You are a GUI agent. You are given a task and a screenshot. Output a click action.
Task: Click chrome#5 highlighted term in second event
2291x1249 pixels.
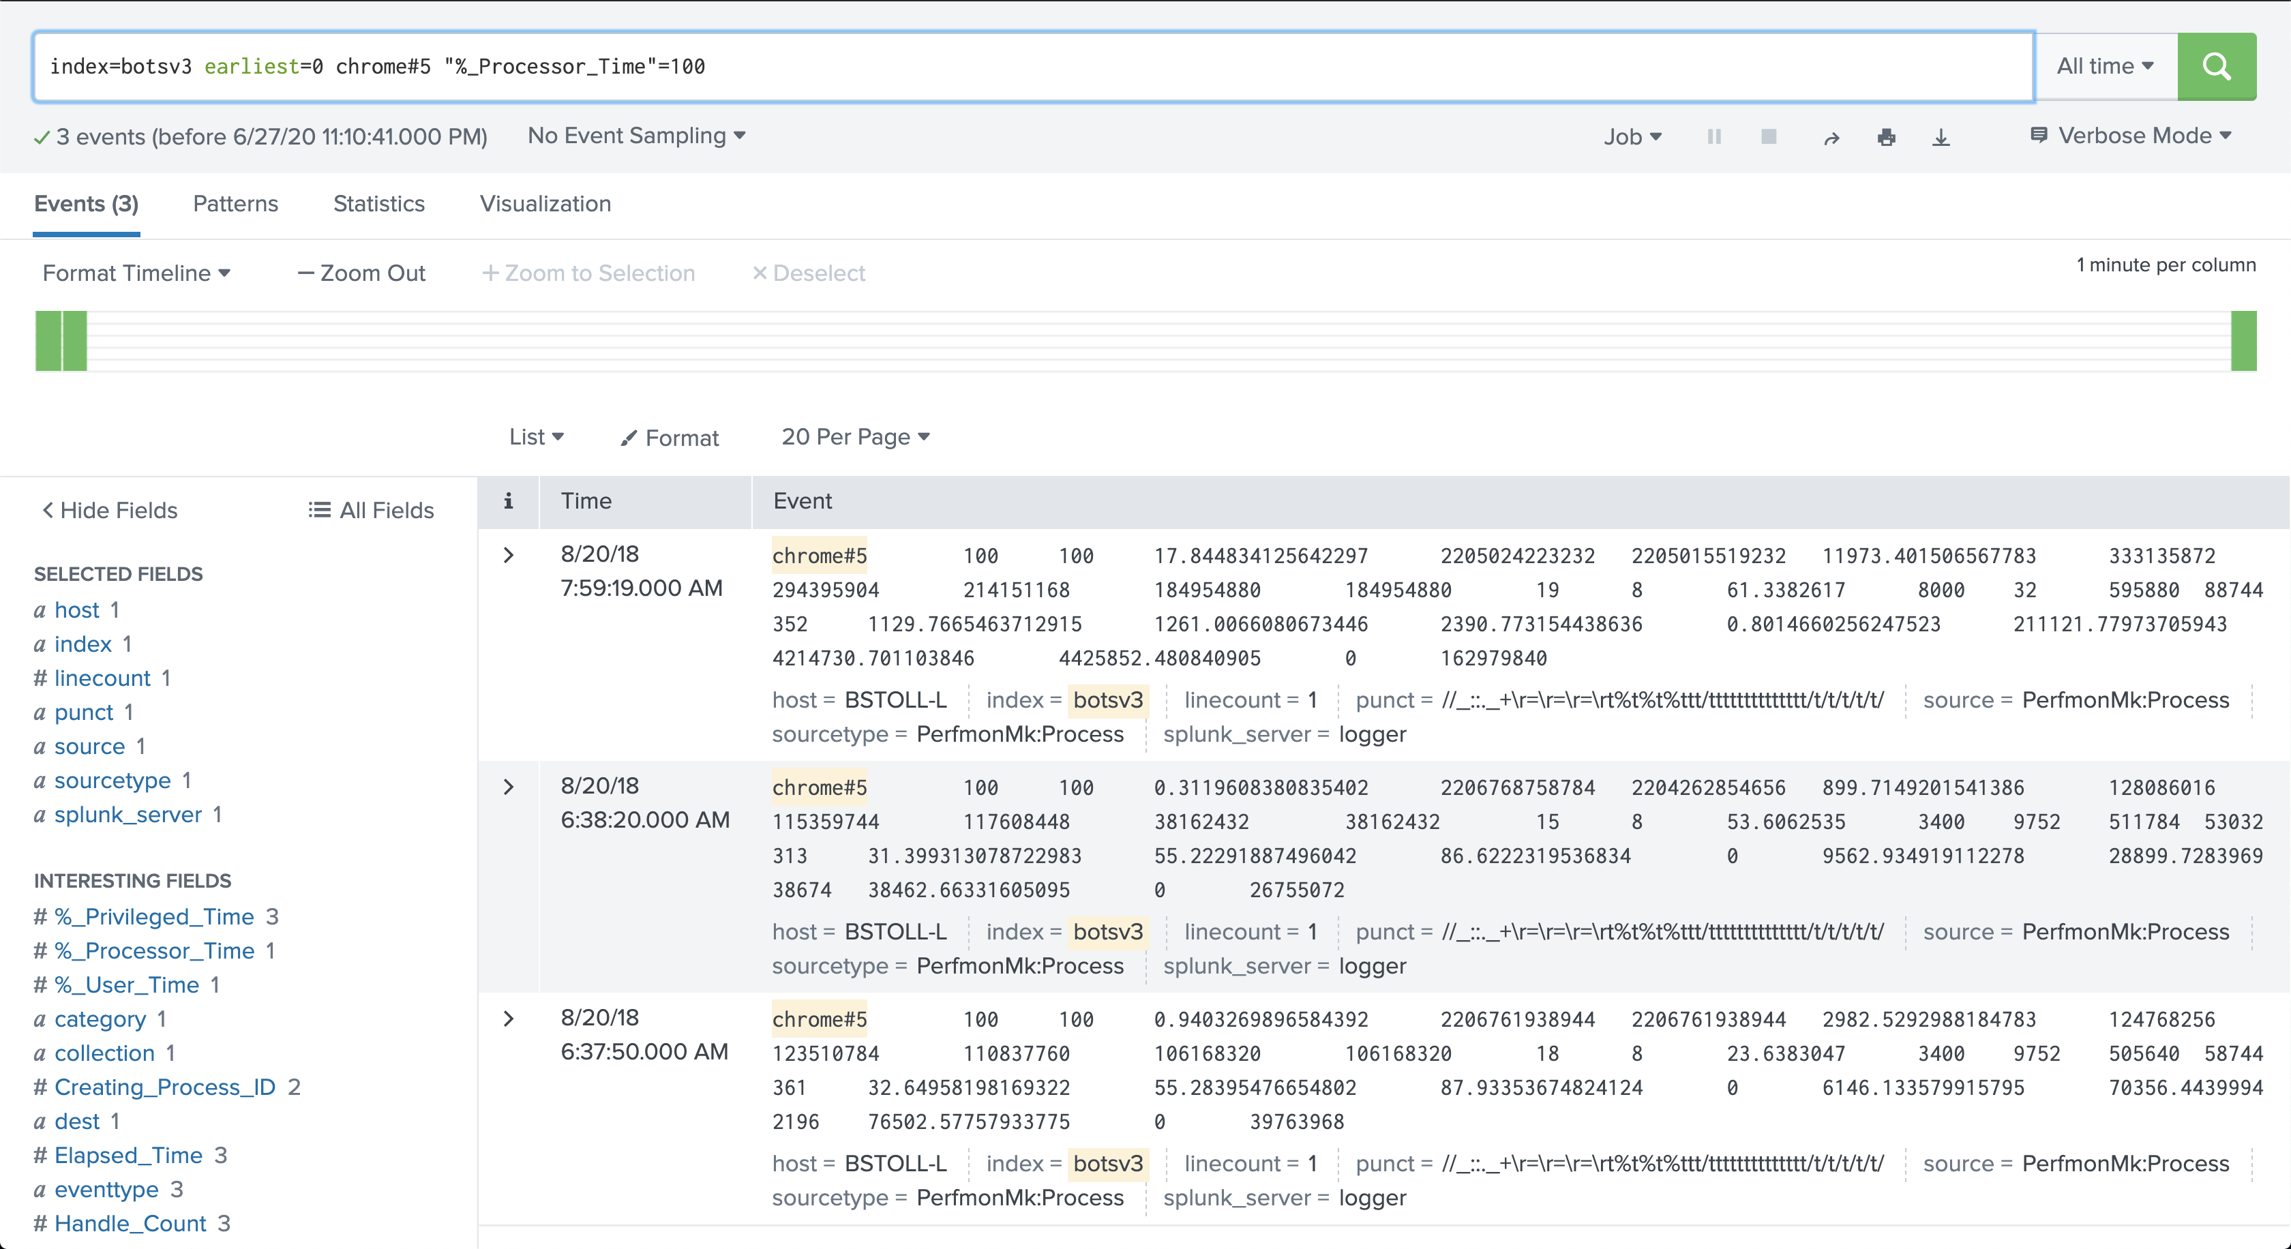click(x=819, y=787)
